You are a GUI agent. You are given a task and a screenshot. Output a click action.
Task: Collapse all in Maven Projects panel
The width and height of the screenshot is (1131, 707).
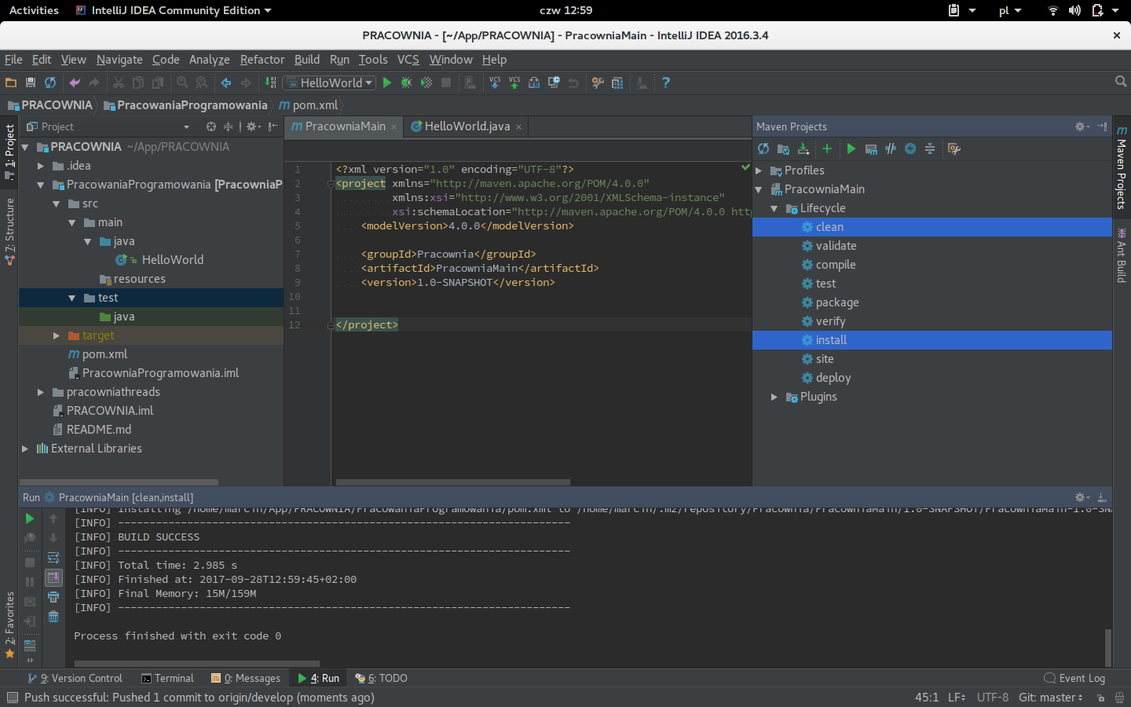[930, 148]
